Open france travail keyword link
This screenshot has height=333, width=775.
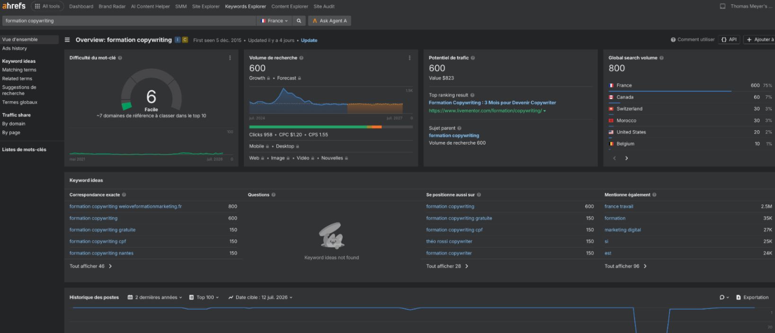[x=619, y=207]
